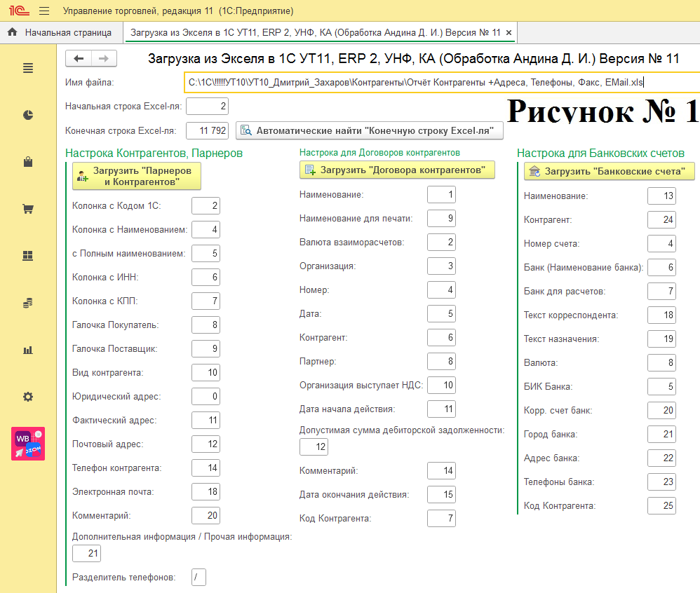Click Автоматические найти Конечную строку button

click(x=369, y=131)
